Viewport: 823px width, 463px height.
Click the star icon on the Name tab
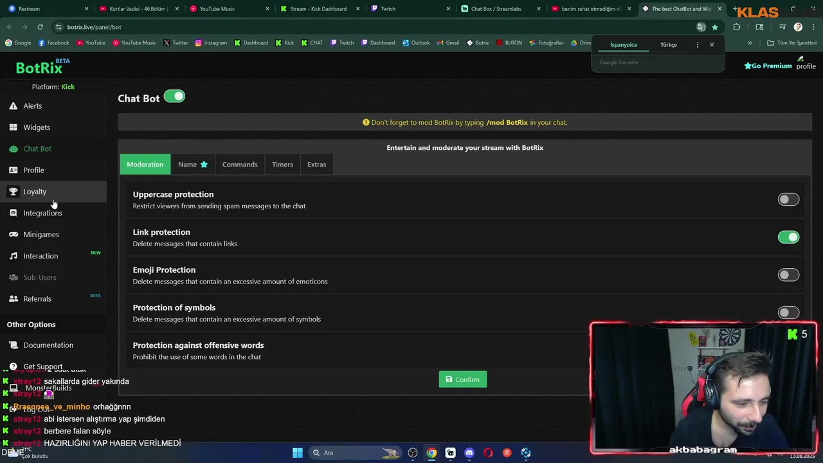(x=204, y=165)
